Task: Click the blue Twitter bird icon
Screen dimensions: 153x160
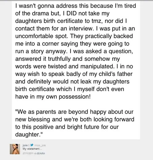Action: click(32, 145)
